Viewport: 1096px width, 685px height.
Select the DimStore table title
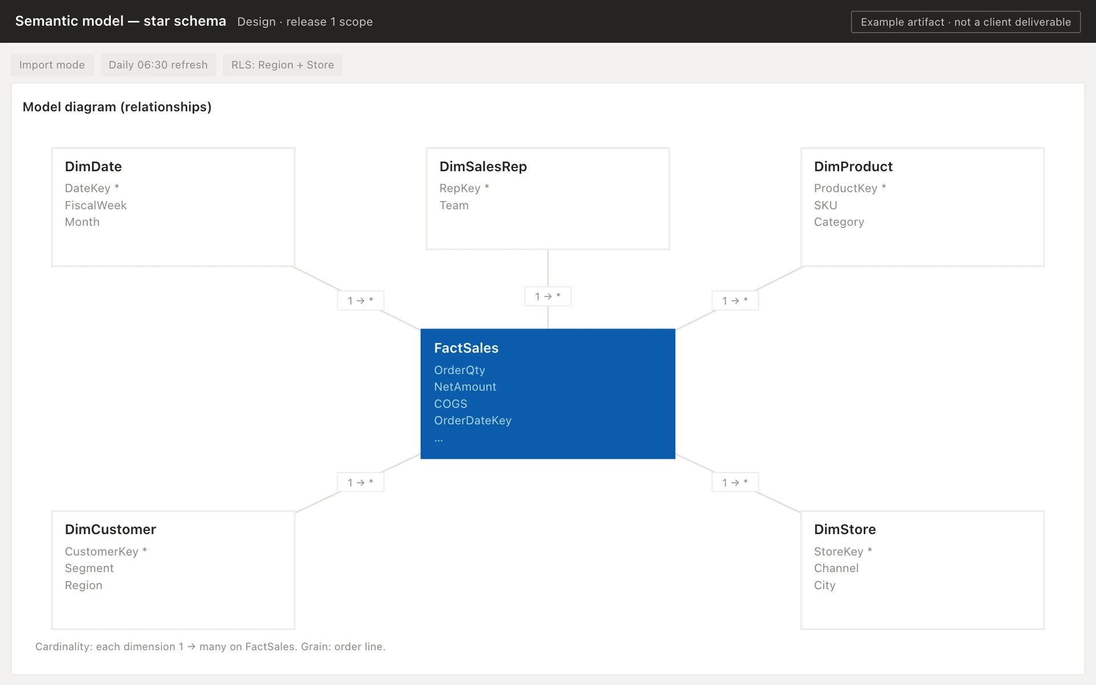tap(844, 530)
